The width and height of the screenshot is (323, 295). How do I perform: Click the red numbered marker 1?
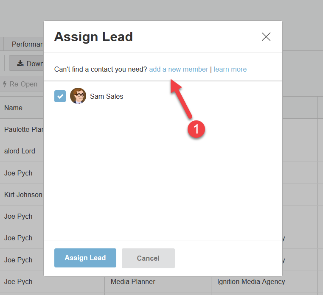[197, 128]
